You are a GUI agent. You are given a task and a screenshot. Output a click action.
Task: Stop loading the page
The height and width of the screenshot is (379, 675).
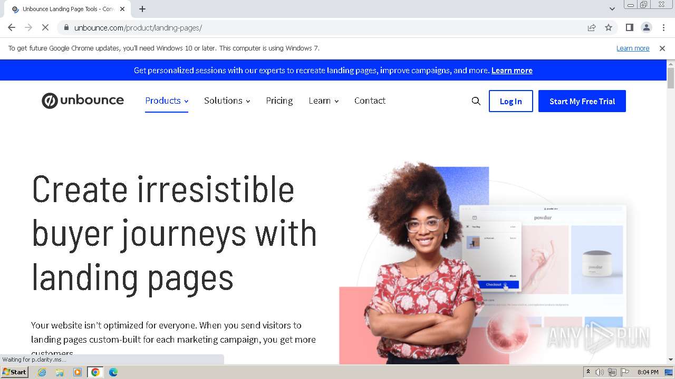[45, 27]
